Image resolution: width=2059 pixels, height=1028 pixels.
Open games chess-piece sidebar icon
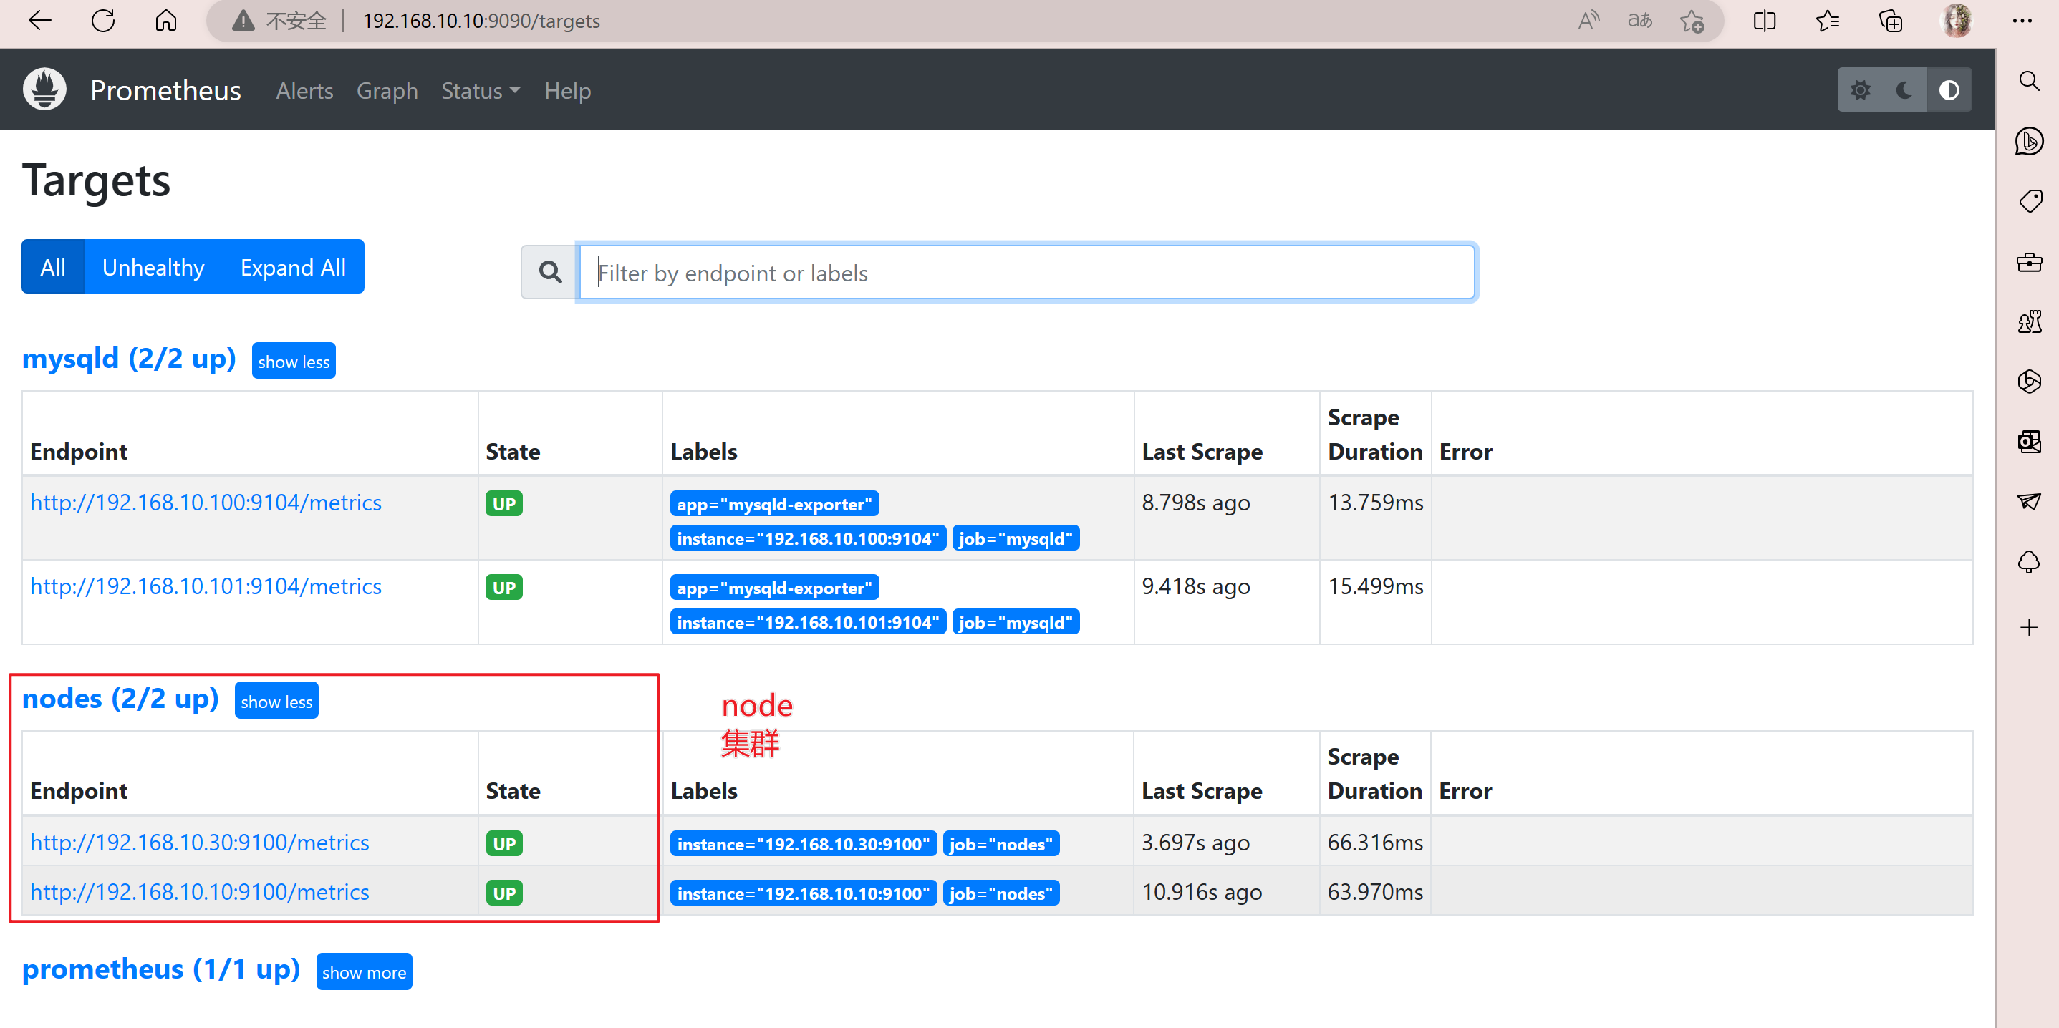click(x=2029, y=321)
